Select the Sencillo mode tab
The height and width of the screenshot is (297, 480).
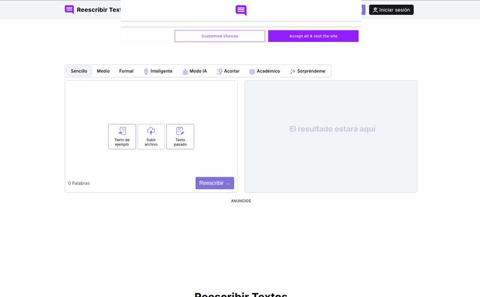[x=79, y=71]
